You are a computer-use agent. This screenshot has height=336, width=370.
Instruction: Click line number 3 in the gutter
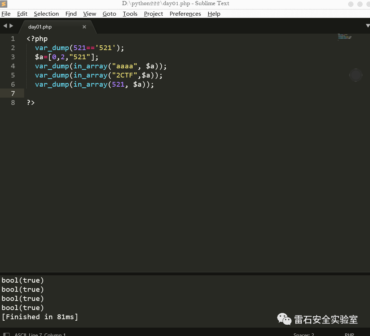pos(13,57)
